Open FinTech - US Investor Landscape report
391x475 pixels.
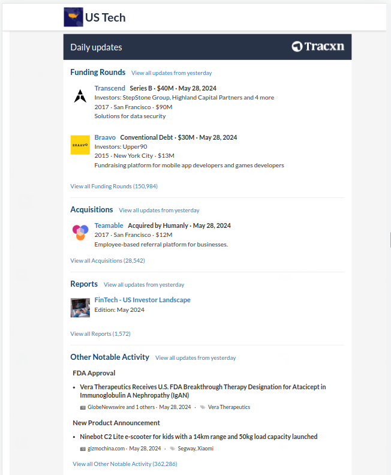click(x=142, y=300)
